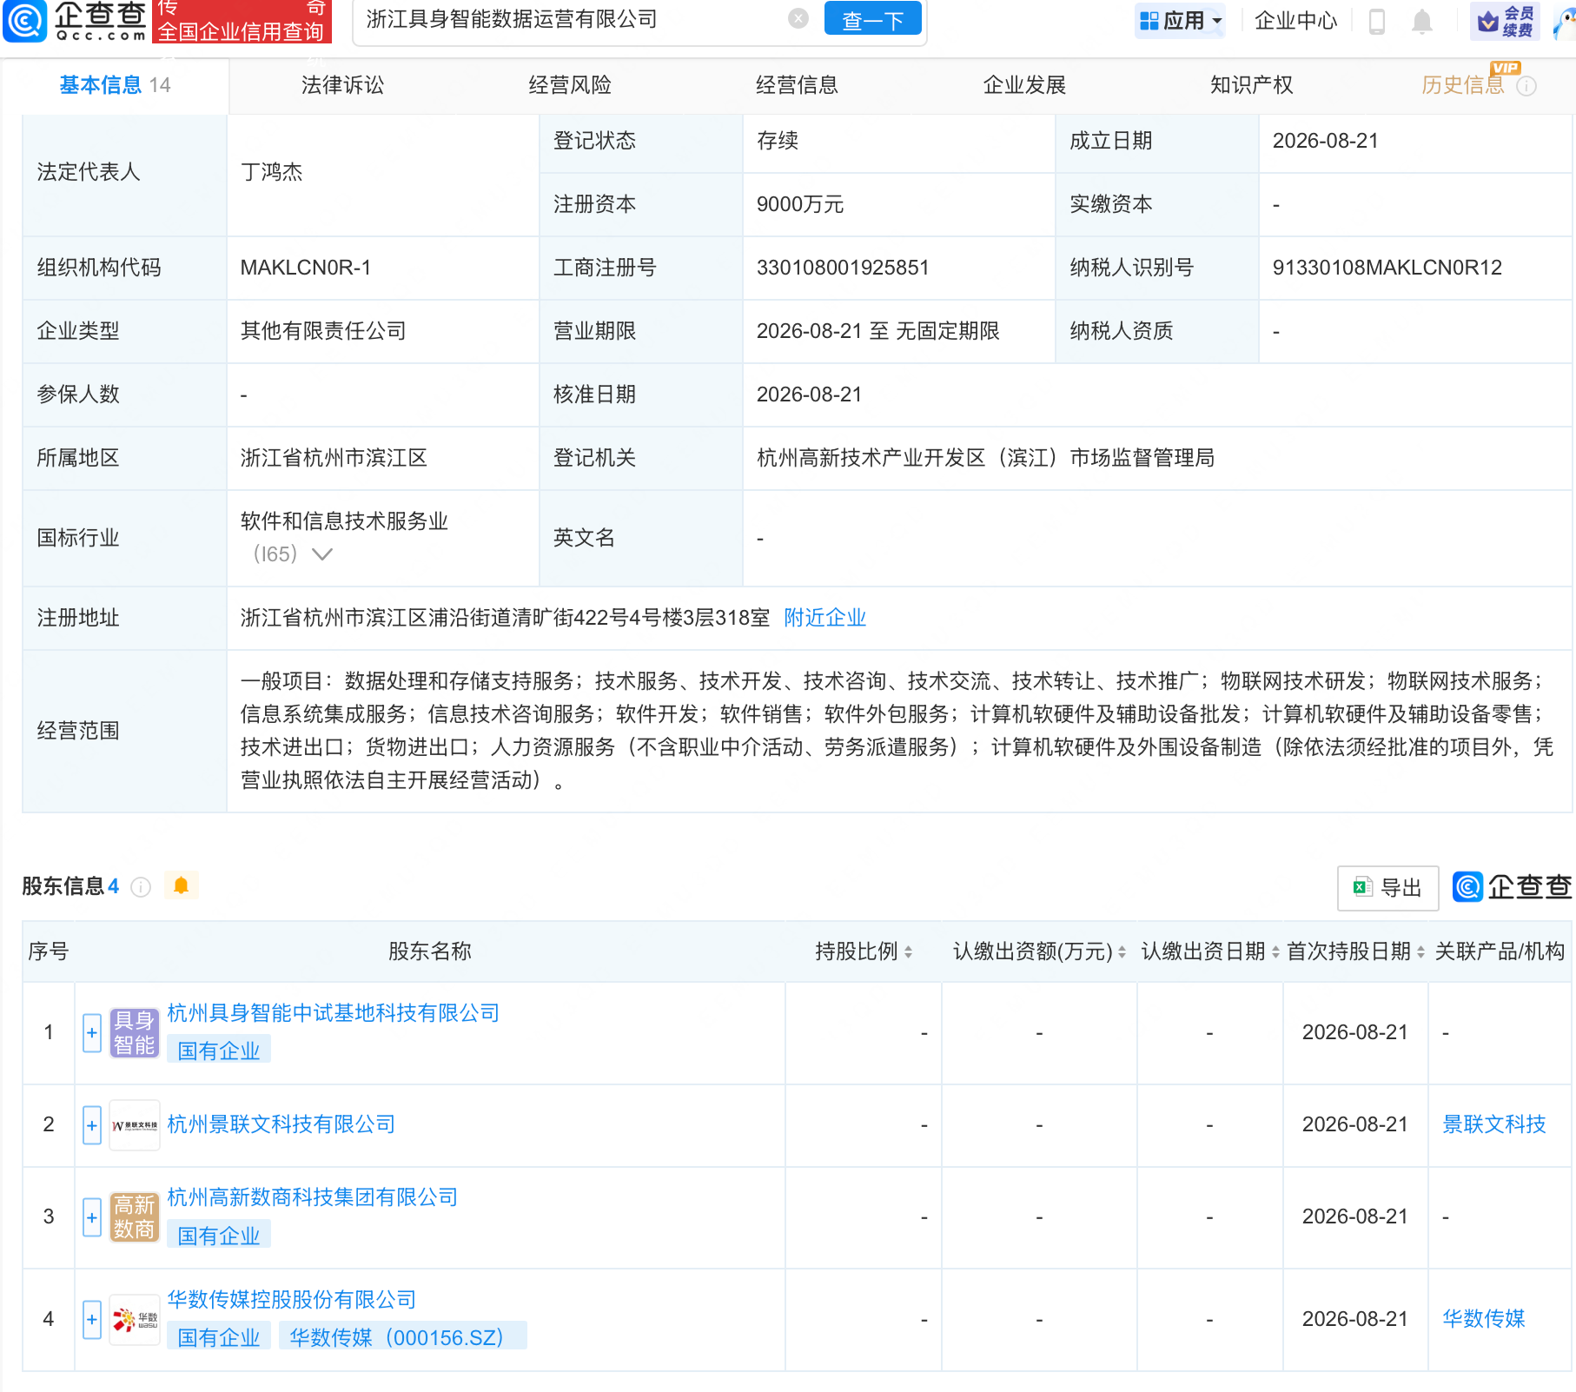Expand row 2 shareholder 杭州景联文科技
This screenshot has height=1392, width=1576.
92,1126
